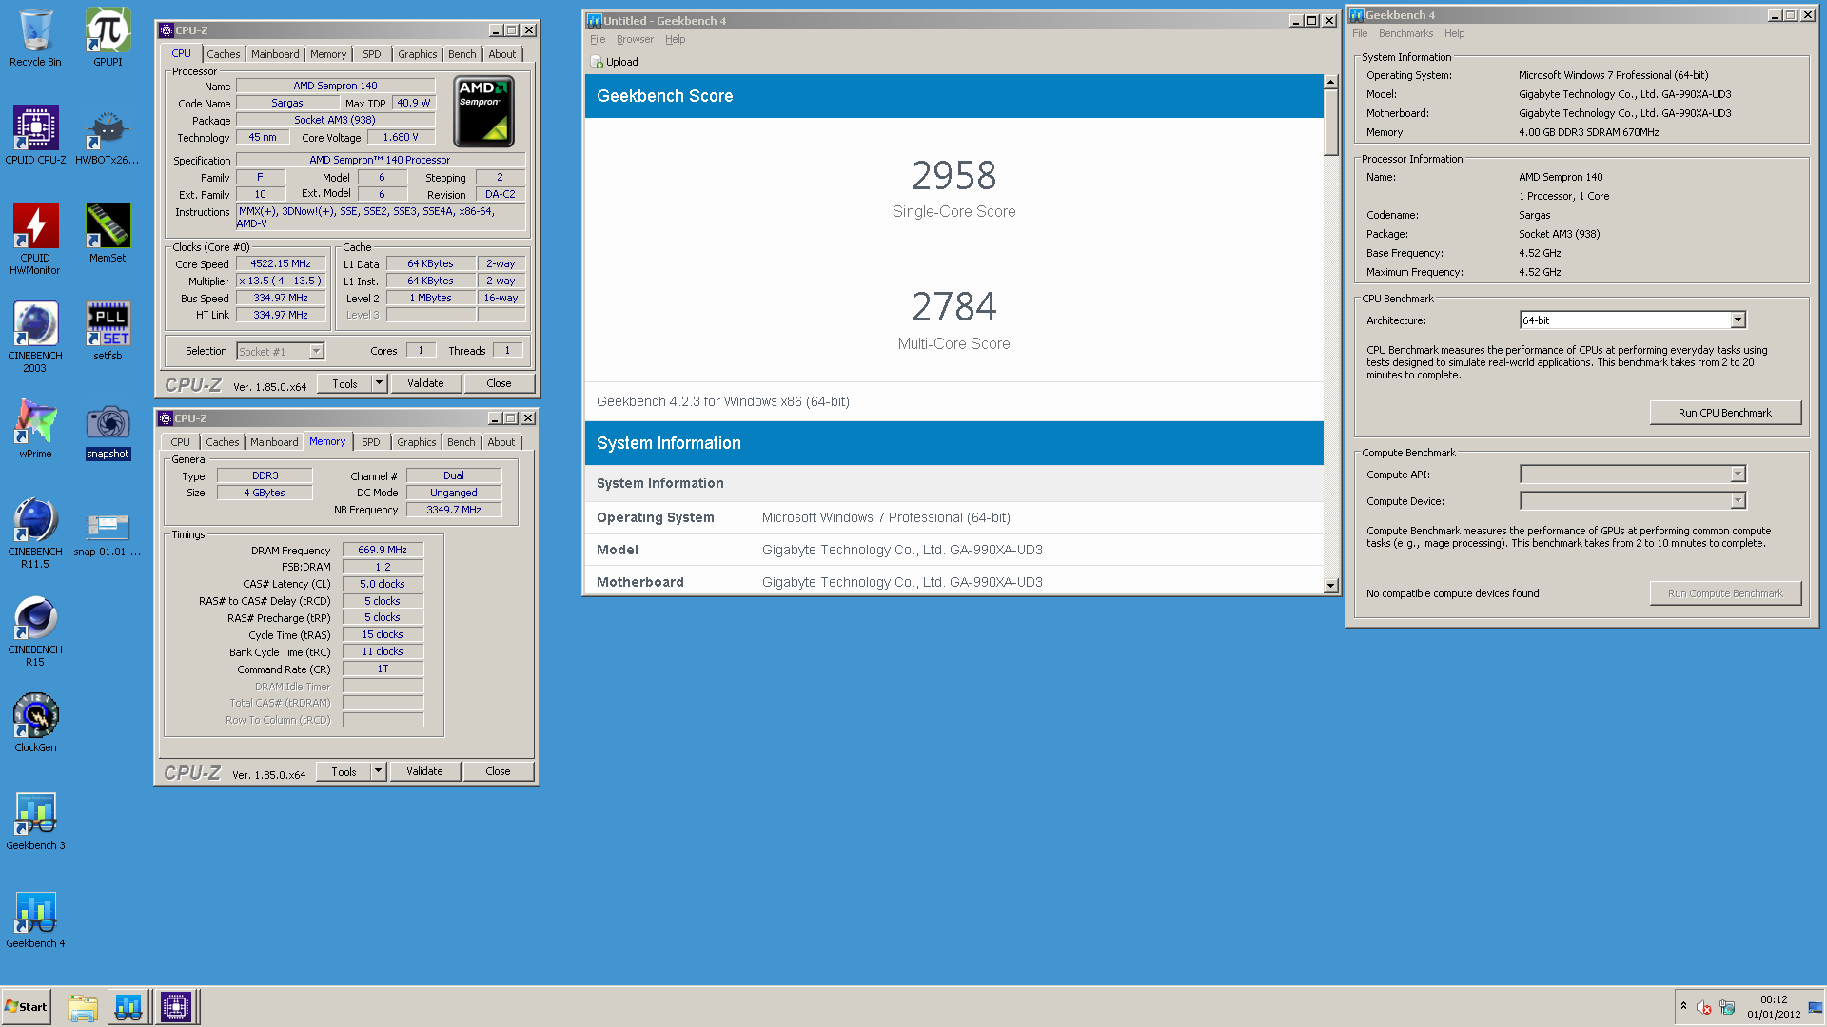
Task: Switch to Mainboard tab in top CPU-Z
Action: click(x=275, y=54)
